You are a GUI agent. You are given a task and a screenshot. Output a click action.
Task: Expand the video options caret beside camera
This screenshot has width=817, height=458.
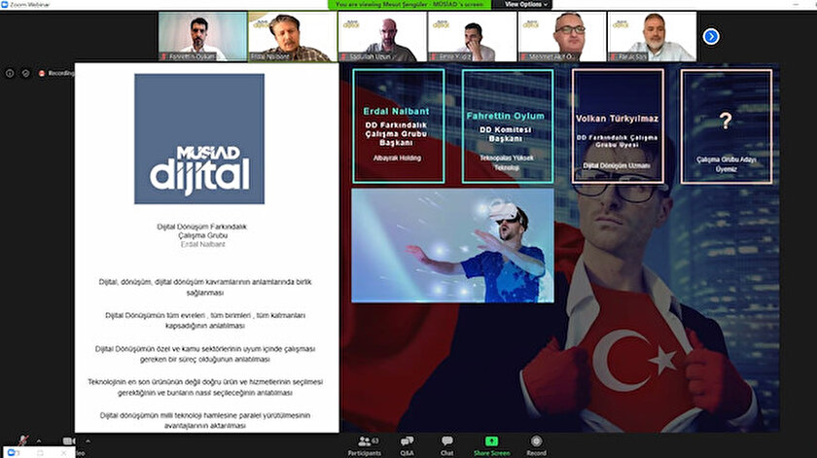tap(89, 440)
